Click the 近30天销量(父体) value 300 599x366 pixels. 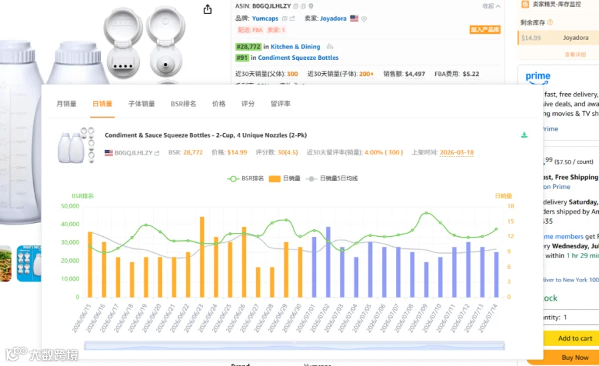[292, 74]
